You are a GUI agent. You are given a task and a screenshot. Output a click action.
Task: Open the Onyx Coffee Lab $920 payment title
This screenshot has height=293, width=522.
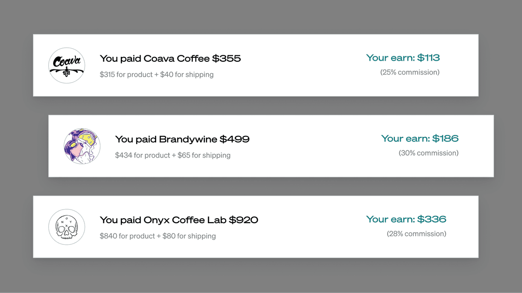click(179, 220)
